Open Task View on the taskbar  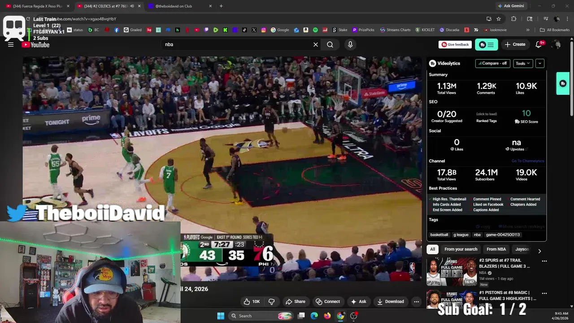(x=301, y=316)
